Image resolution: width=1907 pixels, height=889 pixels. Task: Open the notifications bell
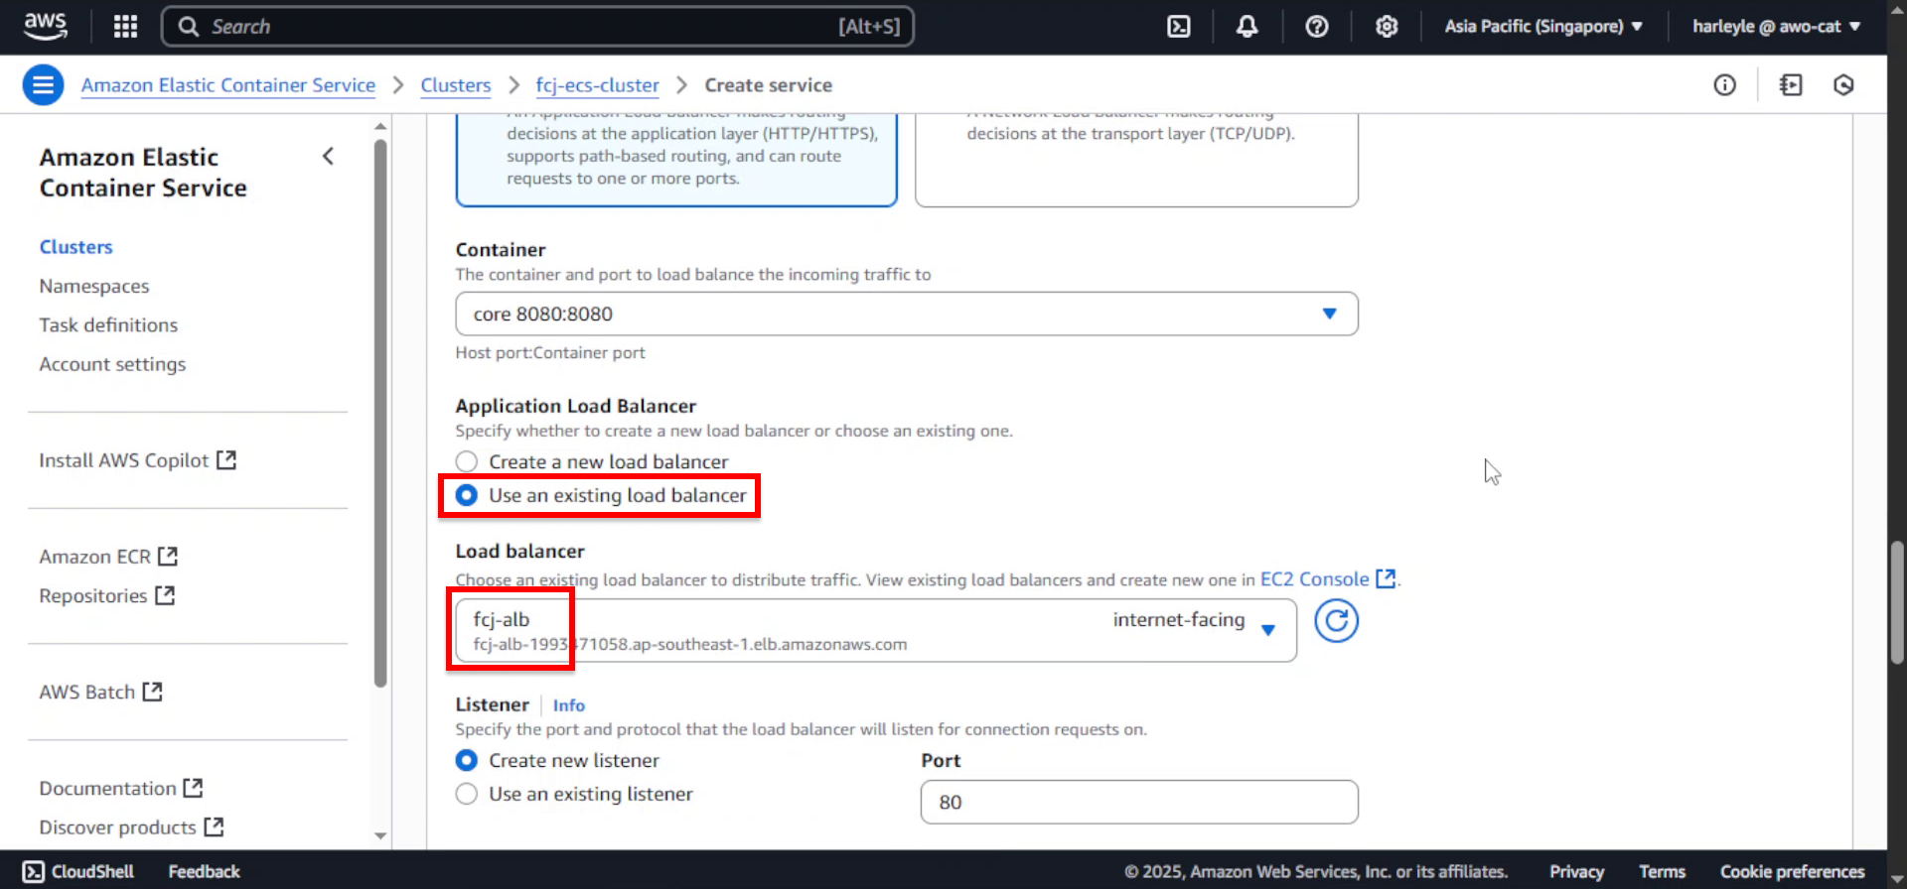pyautogui.click(x=1247, y=27)
